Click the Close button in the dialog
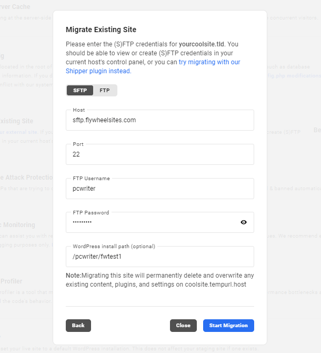The height and width of the screenshot is (353, 321). pos(183,326)
